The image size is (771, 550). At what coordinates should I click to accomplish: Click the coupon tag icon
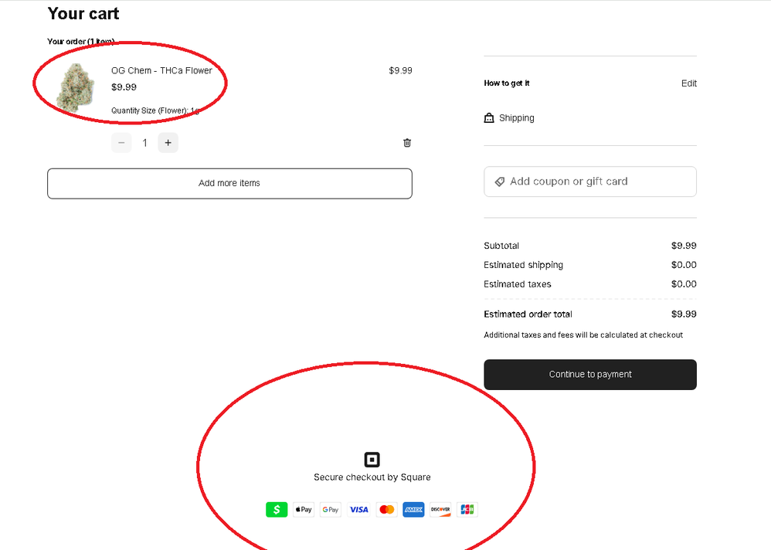click(x=499, y=182)
